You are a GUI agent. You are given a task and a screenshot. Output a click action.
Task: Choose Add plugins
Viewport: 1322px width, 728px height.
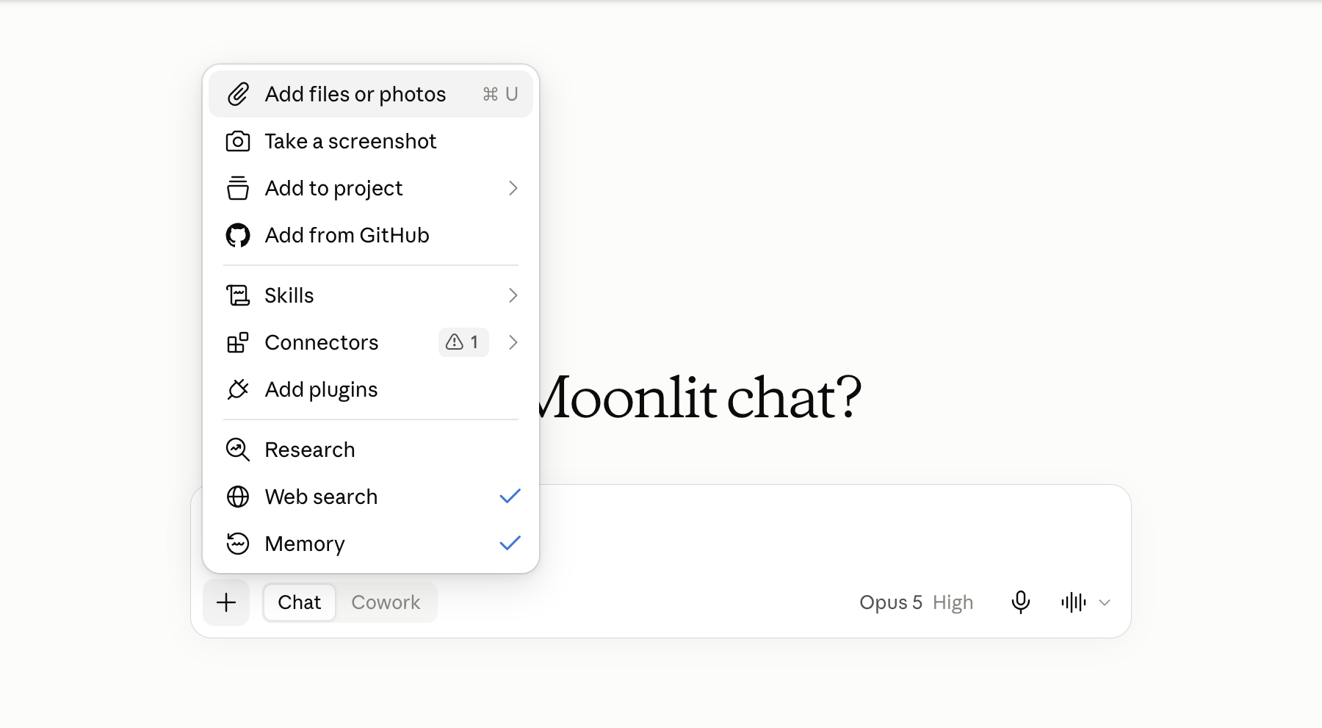pos(371,389)
